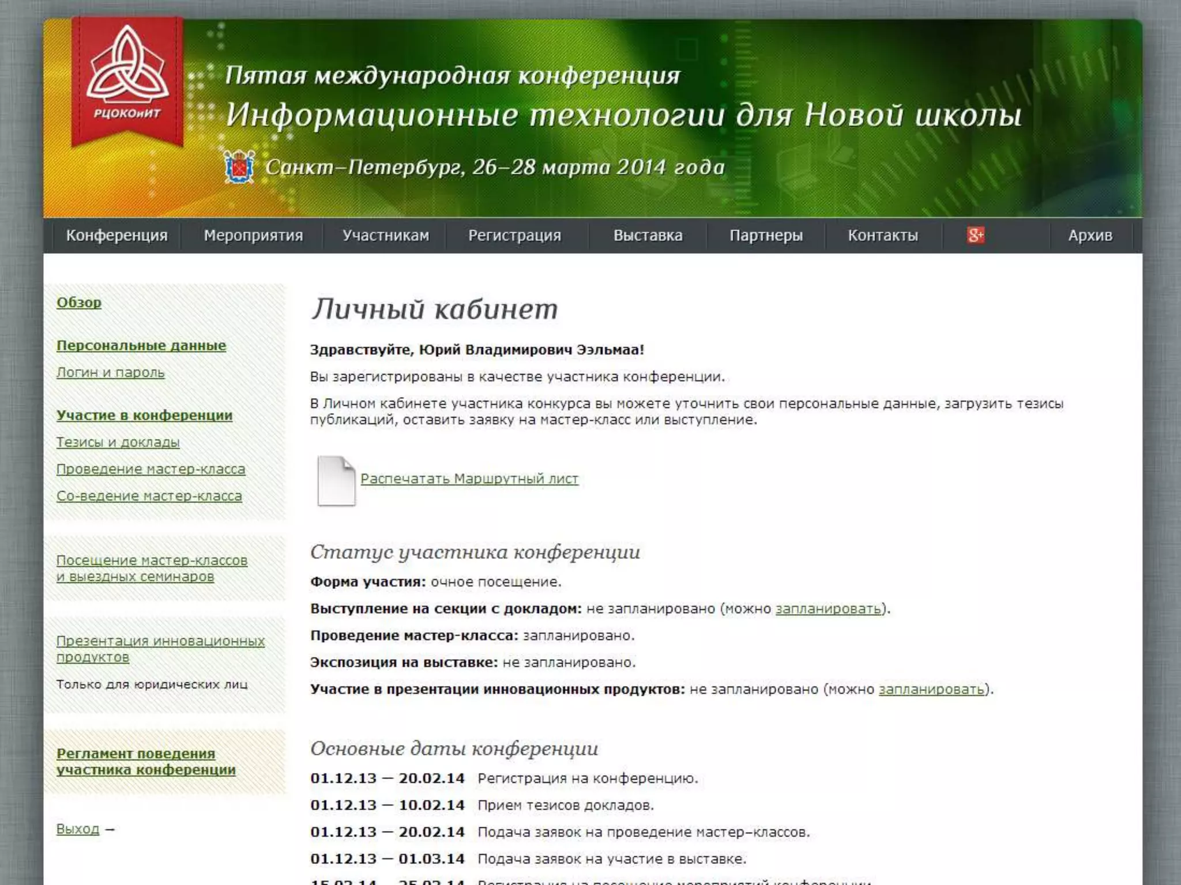
Task: Click the greeting Здравствуйте, Юрий Владимирович Ээльмаа!
Action: coord(477,350)
